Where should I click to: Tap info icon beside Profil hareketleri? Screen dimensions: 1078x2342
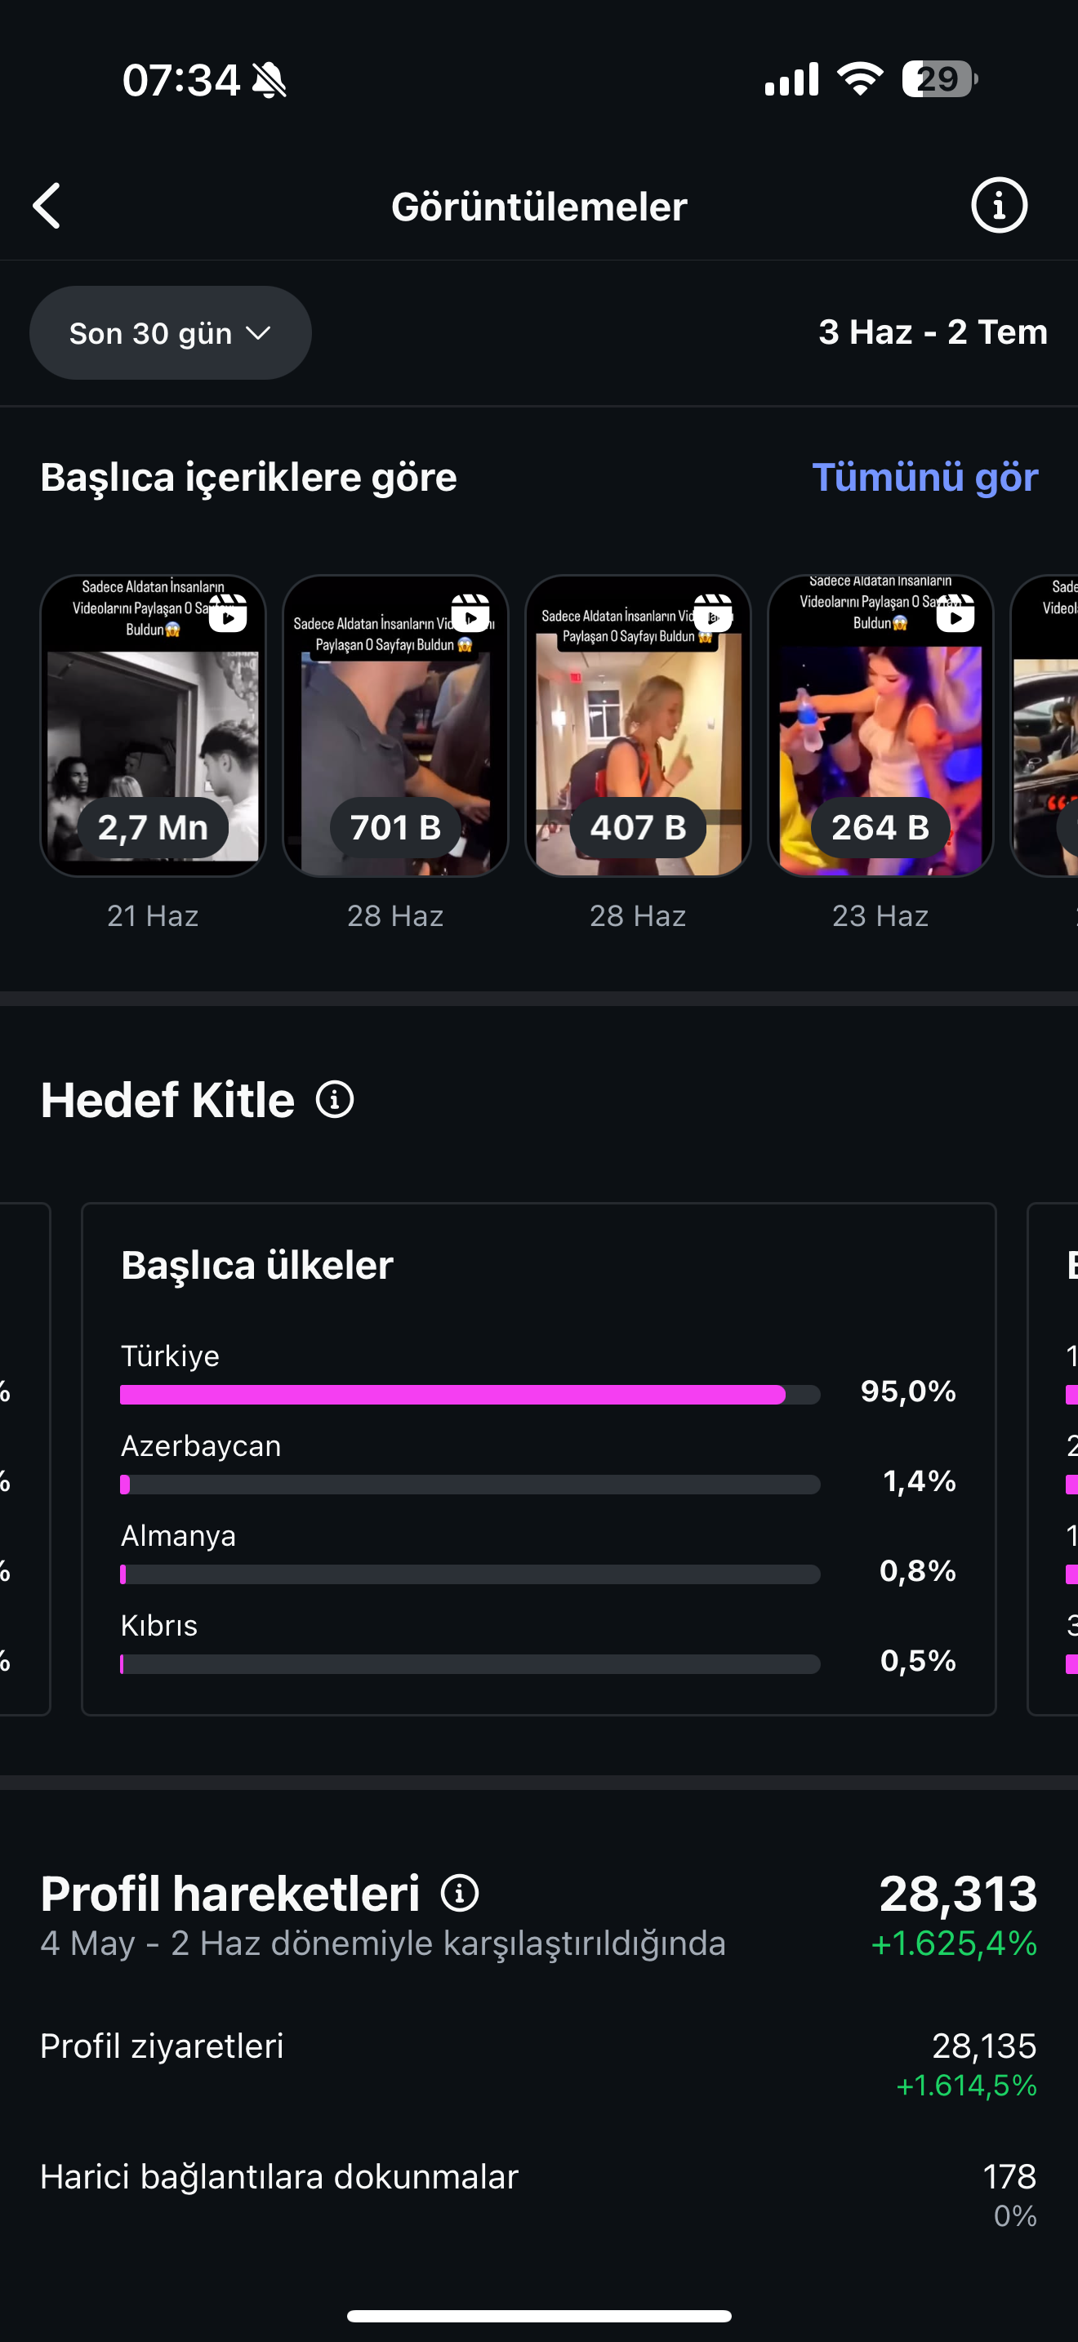coord(460,1893)
